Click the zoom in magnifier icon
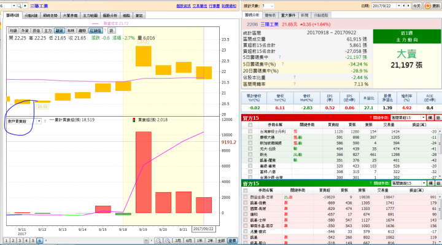Screen dimensions: 442x245 point(168,241)
